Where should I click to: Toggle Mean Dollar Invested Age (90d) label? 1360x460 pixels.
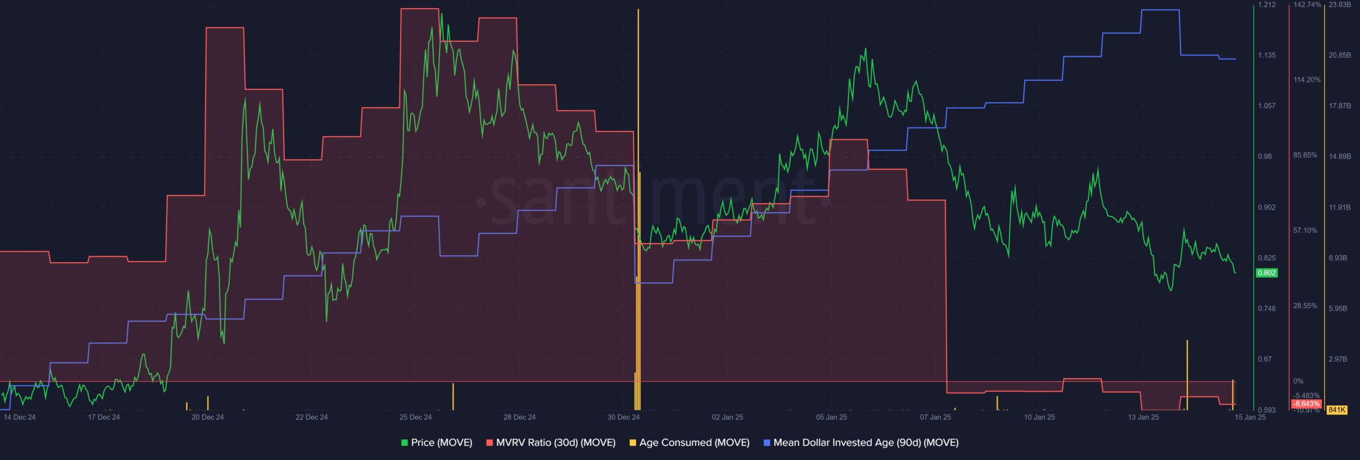coord(866,442)
